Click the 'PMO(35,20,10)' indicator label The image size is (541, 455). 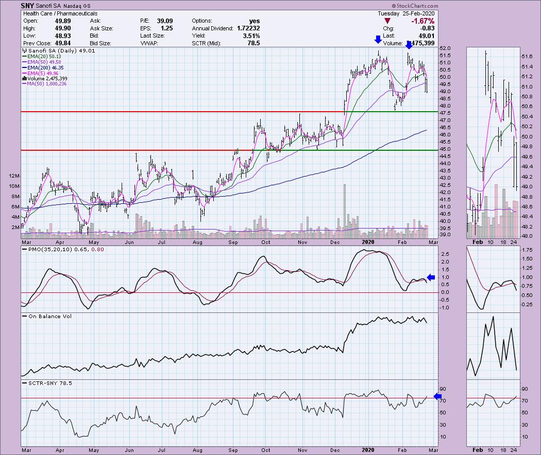pos(50,250)
